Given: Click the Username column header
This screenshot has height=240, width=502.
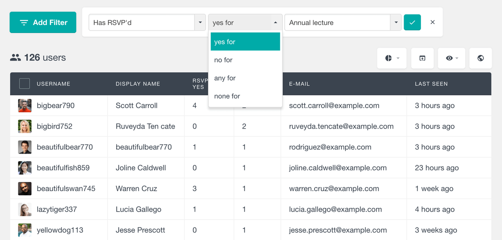Looking at the screenshot, I should (x=54, y=84).
